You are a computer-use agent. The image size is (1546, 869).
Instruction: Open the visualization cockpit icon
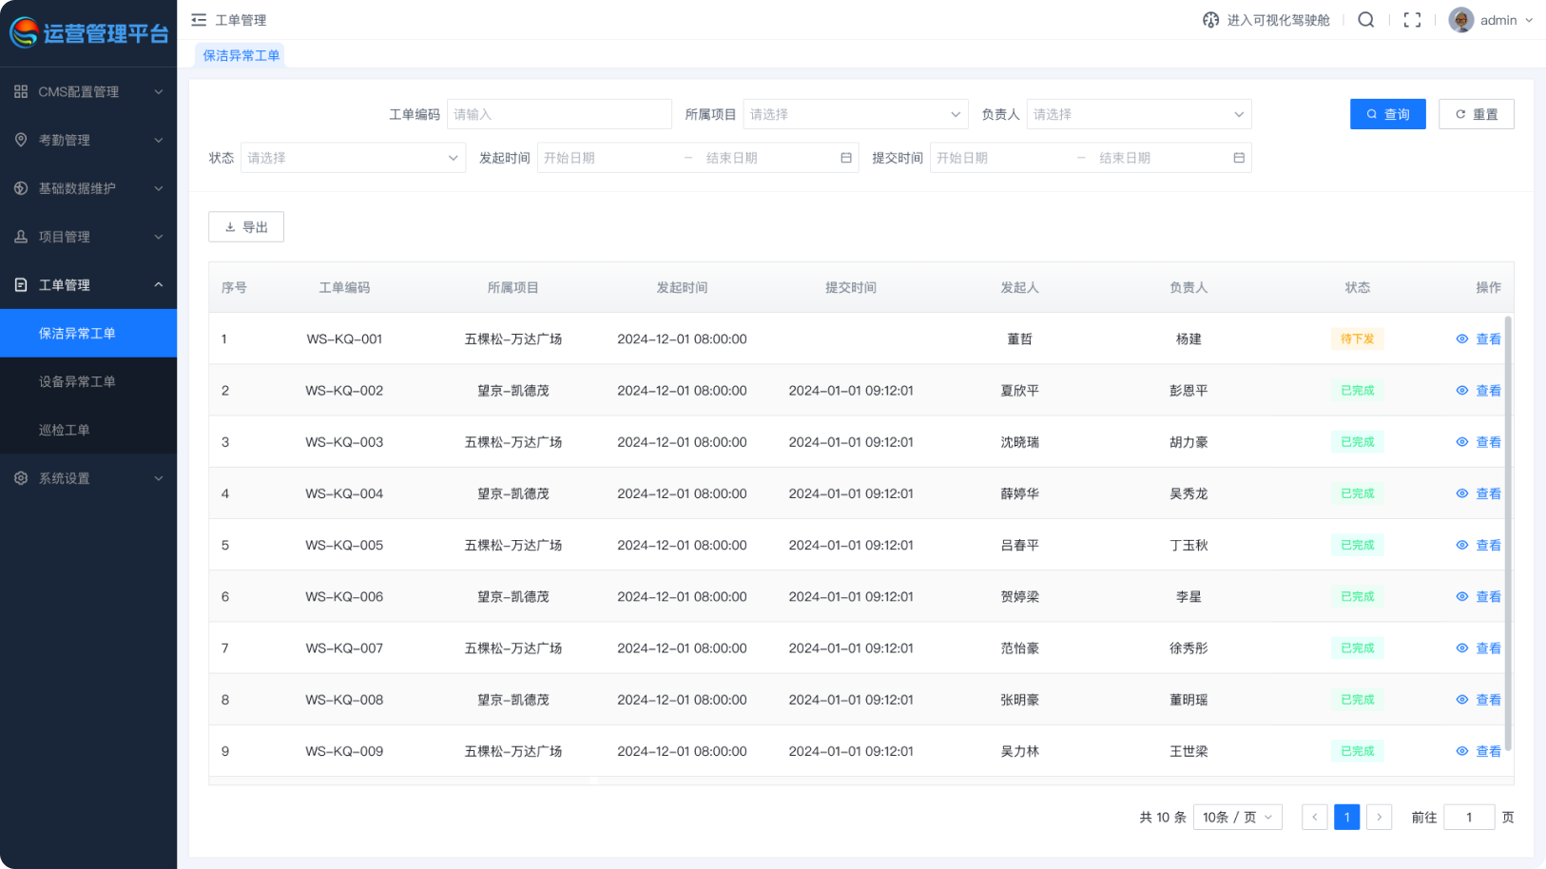pos(1210,20)
